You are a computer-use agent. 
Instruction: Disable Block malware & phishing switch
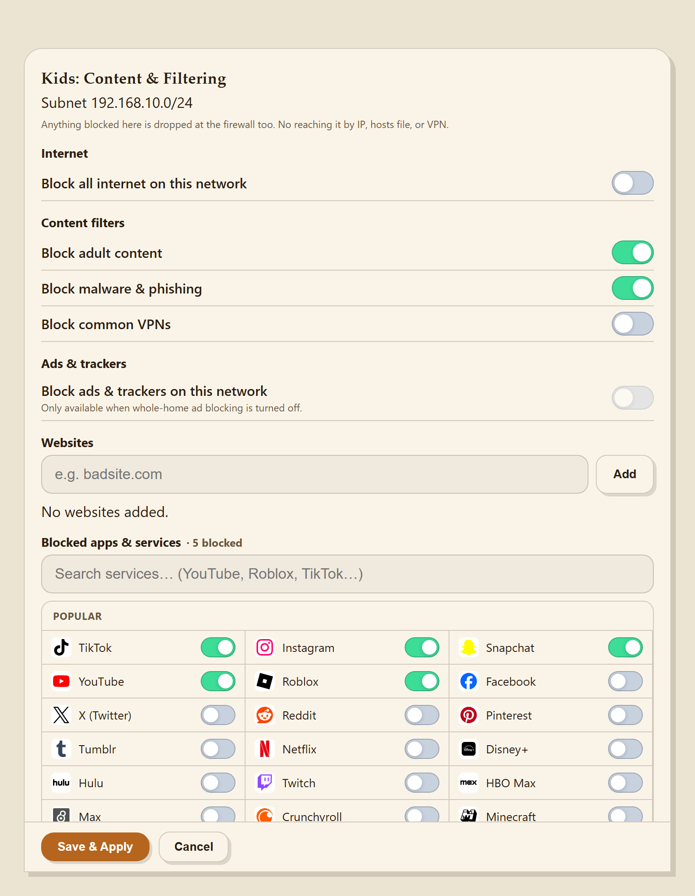(632, 288)
